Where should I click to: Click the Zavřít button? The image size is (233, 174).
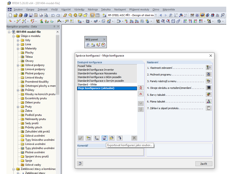point(204,164)
